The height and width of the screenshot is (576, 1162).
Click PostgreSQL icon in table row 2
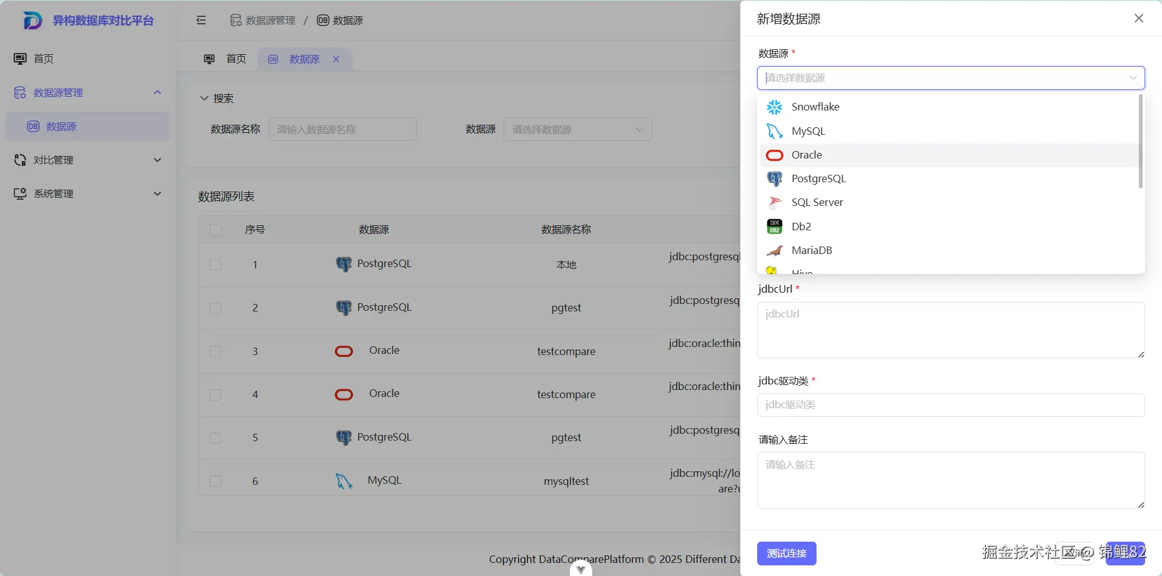(x=344, y=308)
